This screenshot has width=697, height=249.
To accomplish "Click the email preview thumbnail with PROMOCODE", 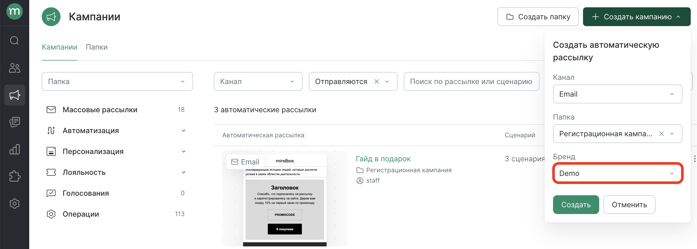I will coord(284,199).
